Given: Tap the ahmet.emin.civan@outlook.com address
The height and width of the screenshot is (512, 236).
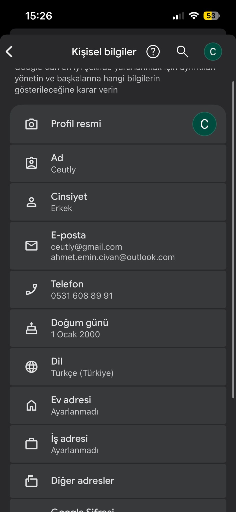Looking at the screenshot, I should point(113,257).
